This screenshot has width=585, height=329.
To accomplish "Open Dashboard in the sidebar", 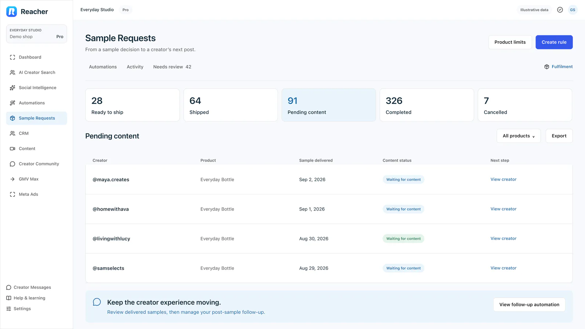I will tap(37, 57).
